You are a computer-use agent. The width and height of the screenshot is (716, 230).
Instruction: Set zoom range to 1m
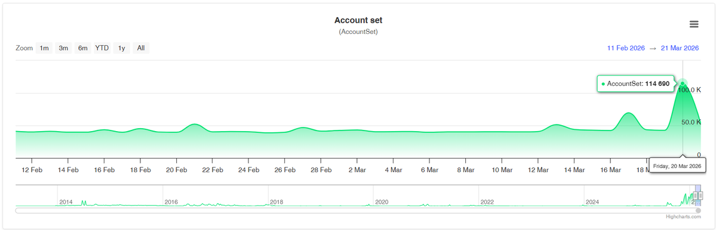44,48
